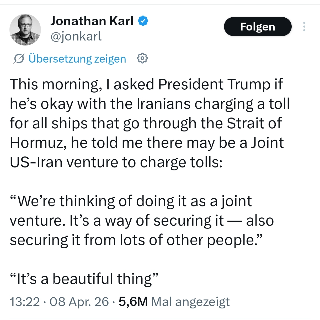Screen dimensions: 320x320
Task: Click the phrase "Strait of" in the tweet
Action: (254, 123)
